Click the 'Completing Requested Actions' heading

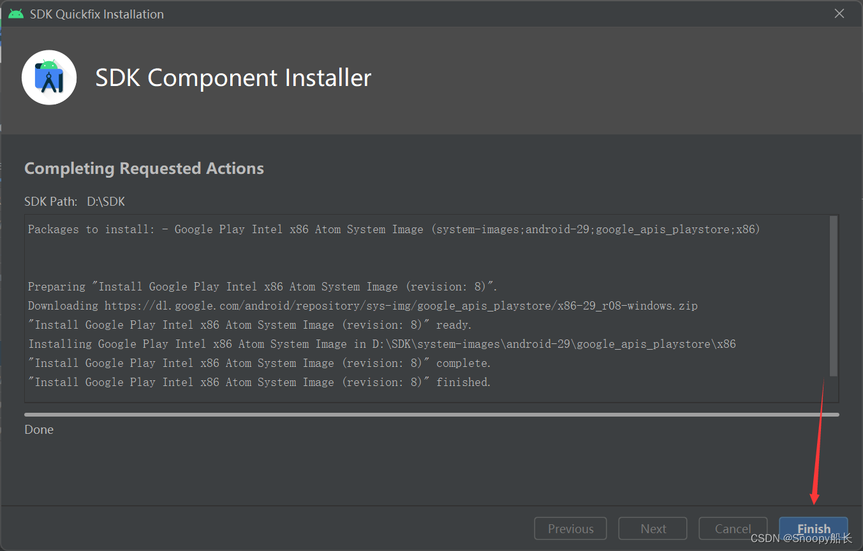point(144,168)
